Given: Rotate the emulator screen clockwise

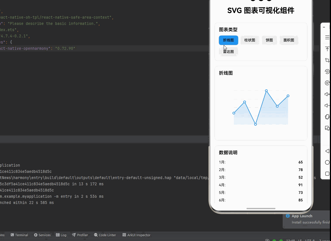Looking at the screenshot, I should pos(327,83).
